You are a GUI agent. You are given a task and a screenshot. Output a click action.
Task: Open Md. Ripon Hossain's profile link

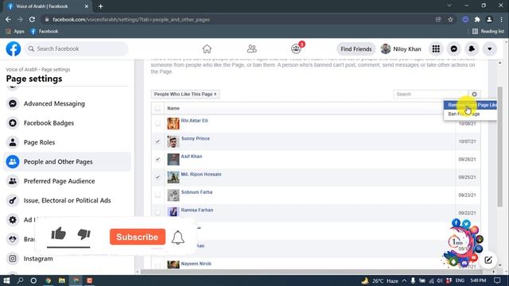pyautogui.click(x=201, y=174)
